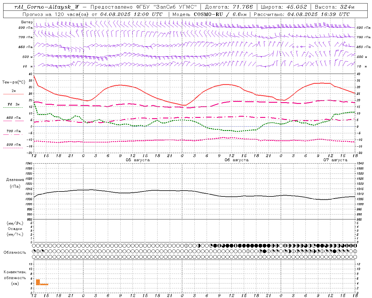
Task: Click the Облачность panel label
Action: 15,253
